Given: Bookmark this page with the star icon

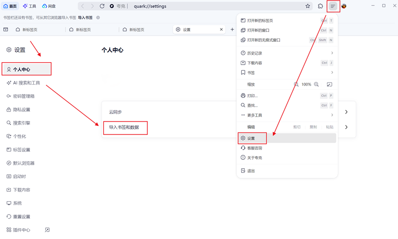Looking at the screenshot, I should 307,6.
